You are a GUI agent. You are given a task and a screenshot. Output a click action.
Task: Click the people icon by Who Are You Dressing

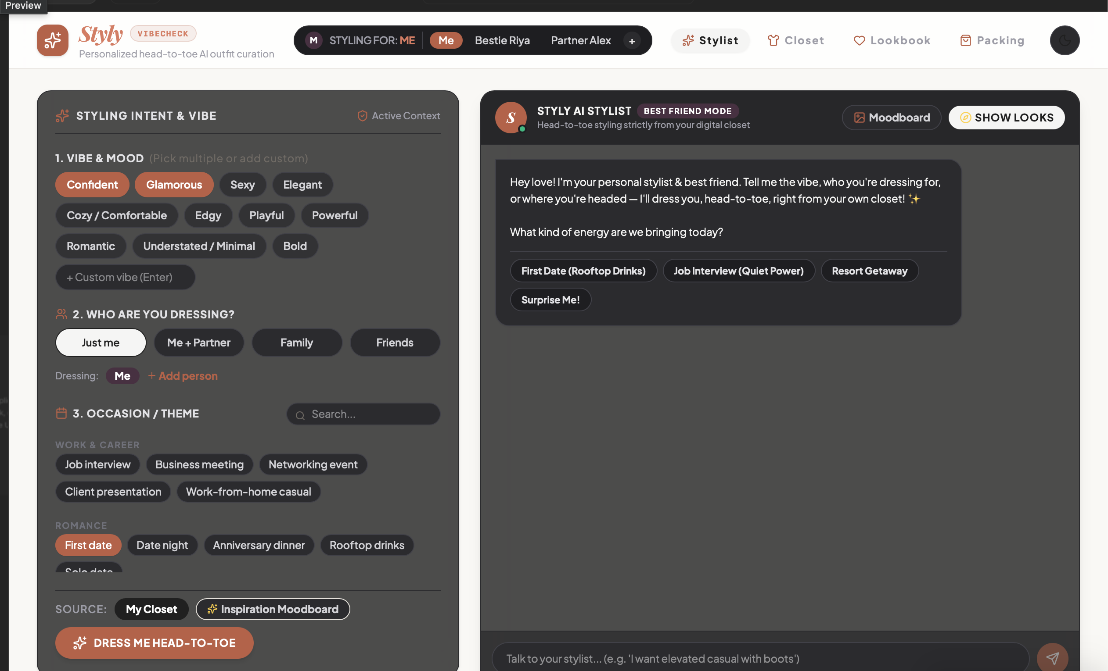61,314
